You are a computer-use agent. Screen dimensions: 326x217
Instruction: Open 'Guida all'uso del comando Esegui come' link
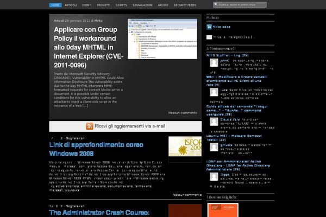pos(237,110)
